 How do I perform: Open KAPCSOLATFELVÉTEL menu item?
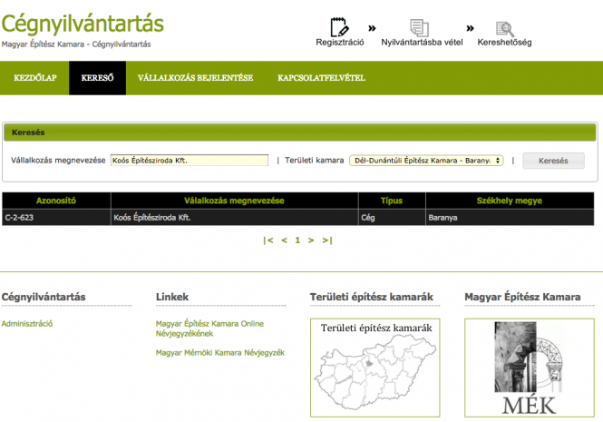coord(322,78)
